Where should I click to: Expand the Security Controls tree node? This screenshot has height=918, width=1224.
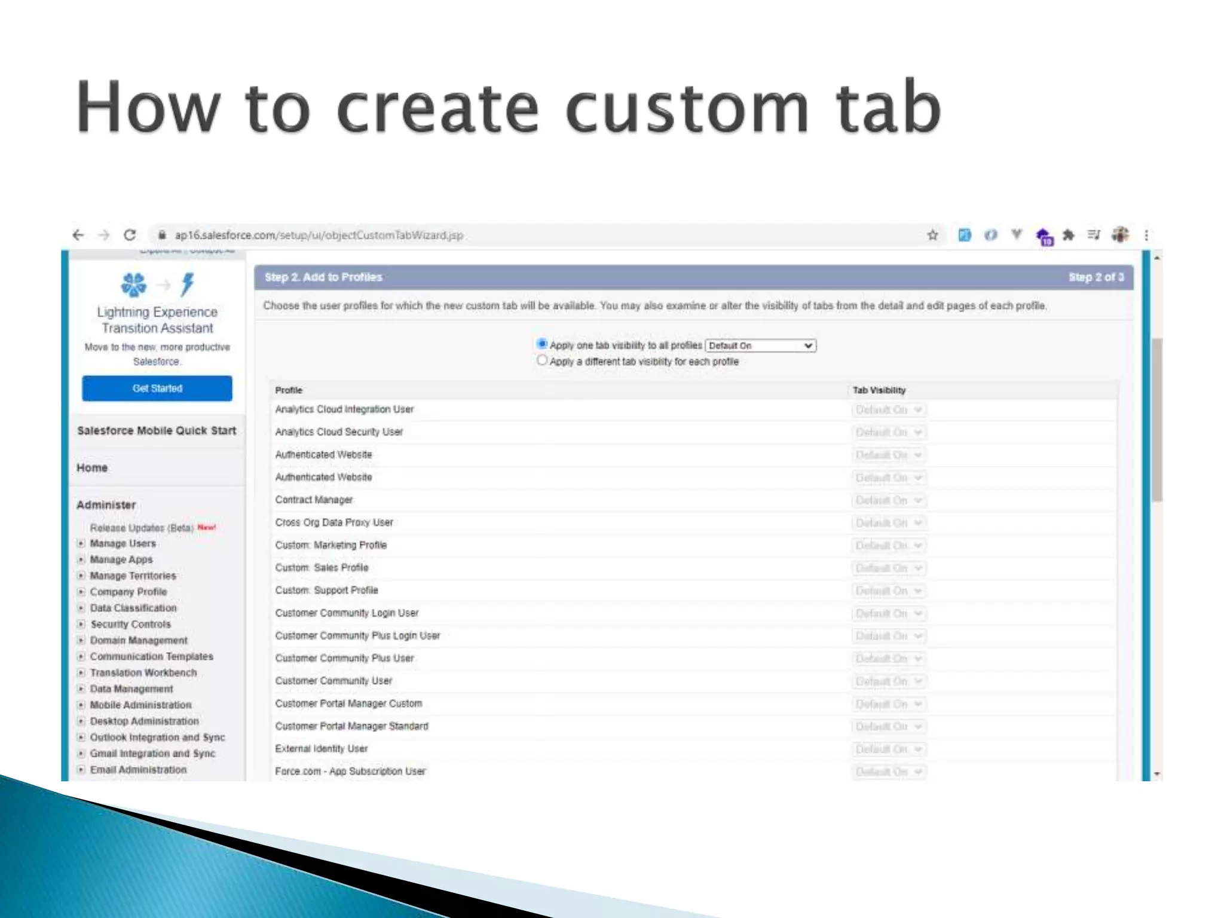(81, 624)
